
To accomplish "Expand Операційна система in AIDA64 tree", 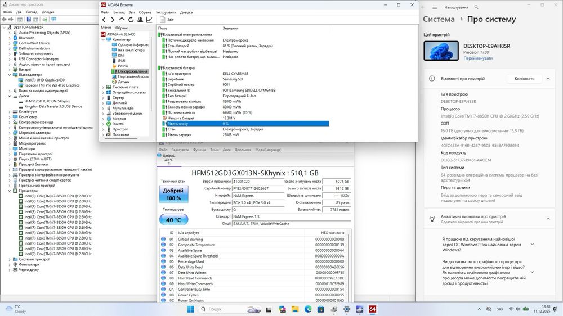I will [x=103, y=92].
